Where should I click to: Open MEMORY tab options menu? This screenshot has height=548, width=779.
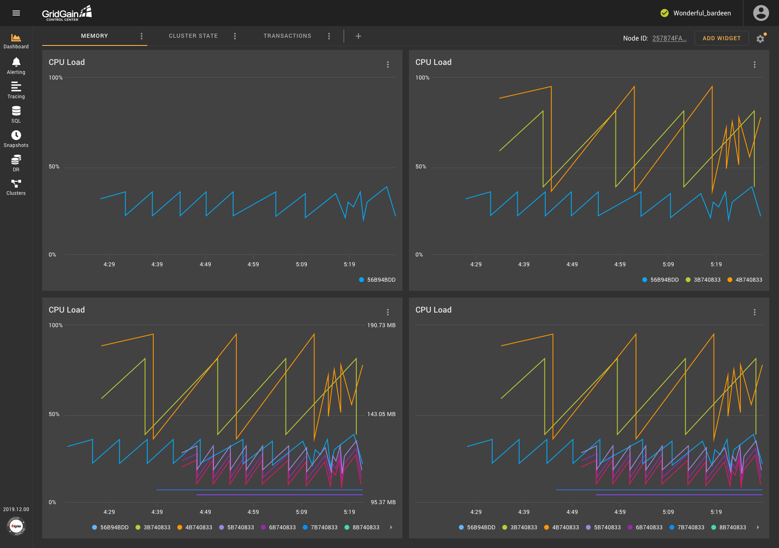click(x=142, y=36)
